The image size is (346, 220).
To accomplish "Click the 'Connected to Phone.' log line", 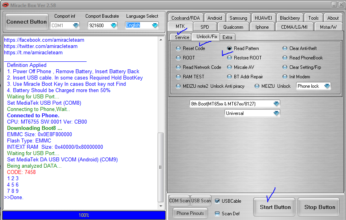I will pos(33,116).
